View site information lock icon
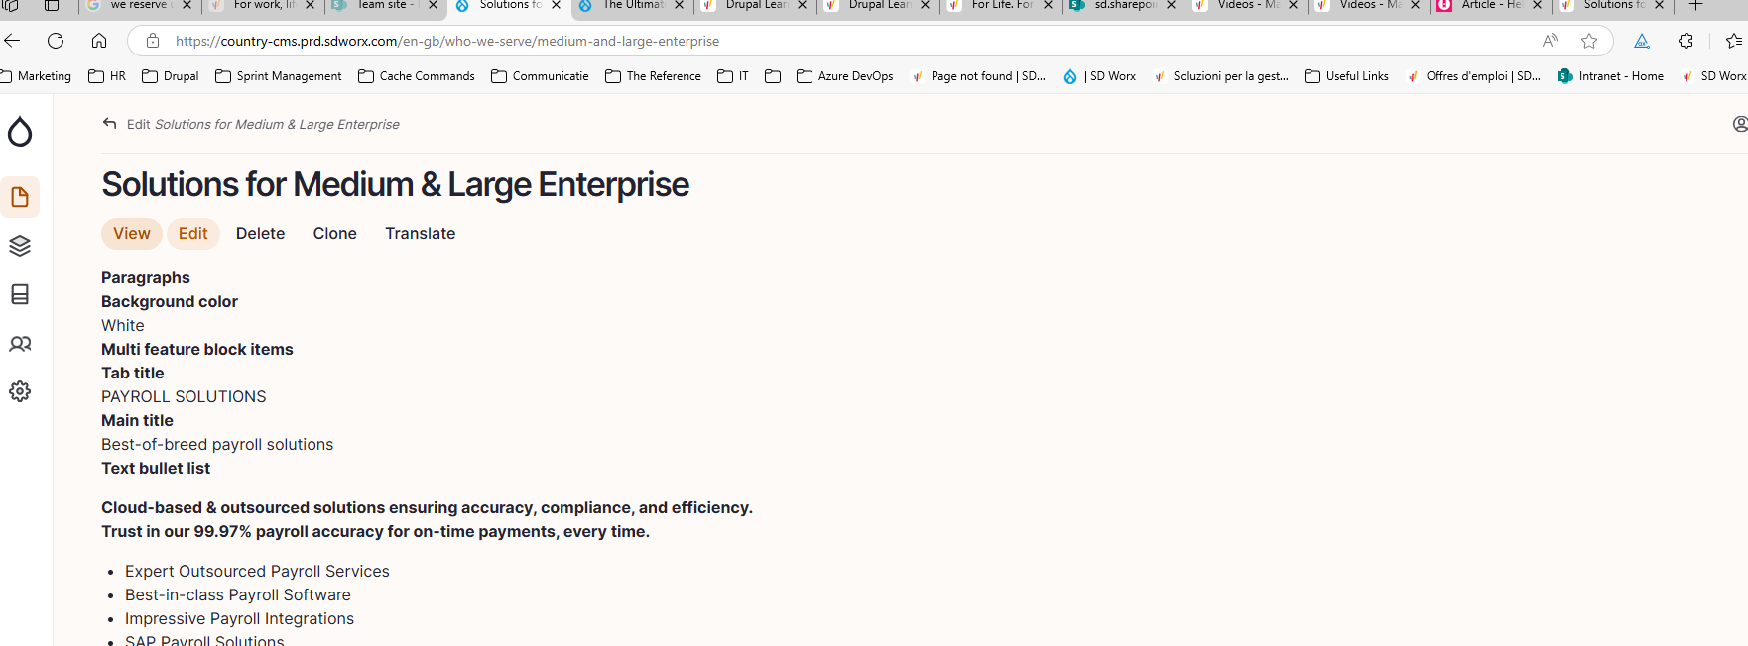Screen dimensions: 1748x646 (x=152, y=41)
